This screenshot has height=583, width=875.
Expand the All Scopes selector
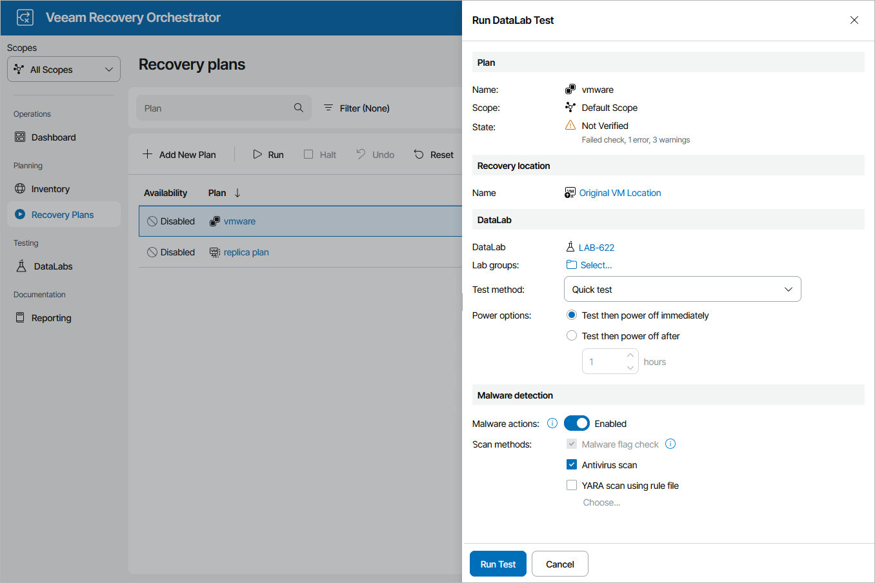pos(63,69)
